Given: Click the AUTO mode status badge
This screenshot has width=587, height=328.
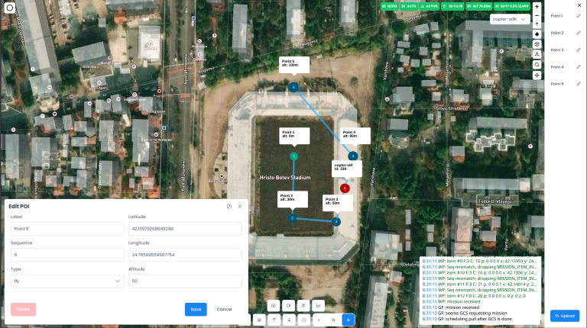Looking at the screenshot, I should pos(408,6).
